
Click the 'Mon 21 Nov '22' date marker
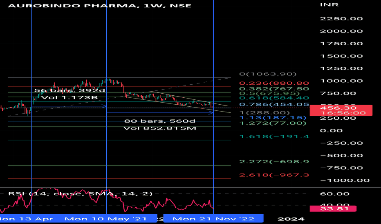(x=213, y=218)
